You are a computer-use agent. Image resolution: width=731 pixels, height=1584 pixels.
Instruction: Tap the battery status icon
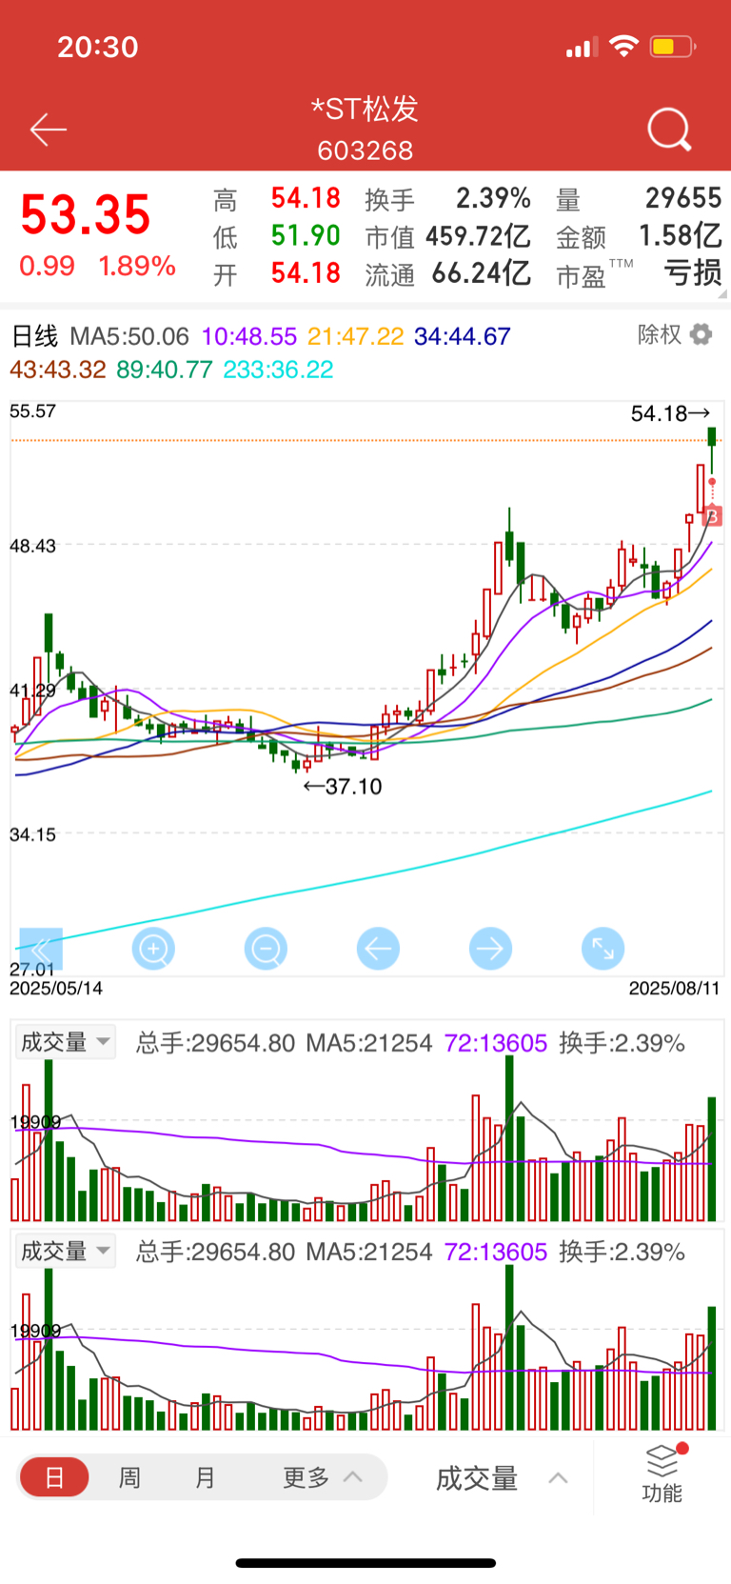[672, 46]
